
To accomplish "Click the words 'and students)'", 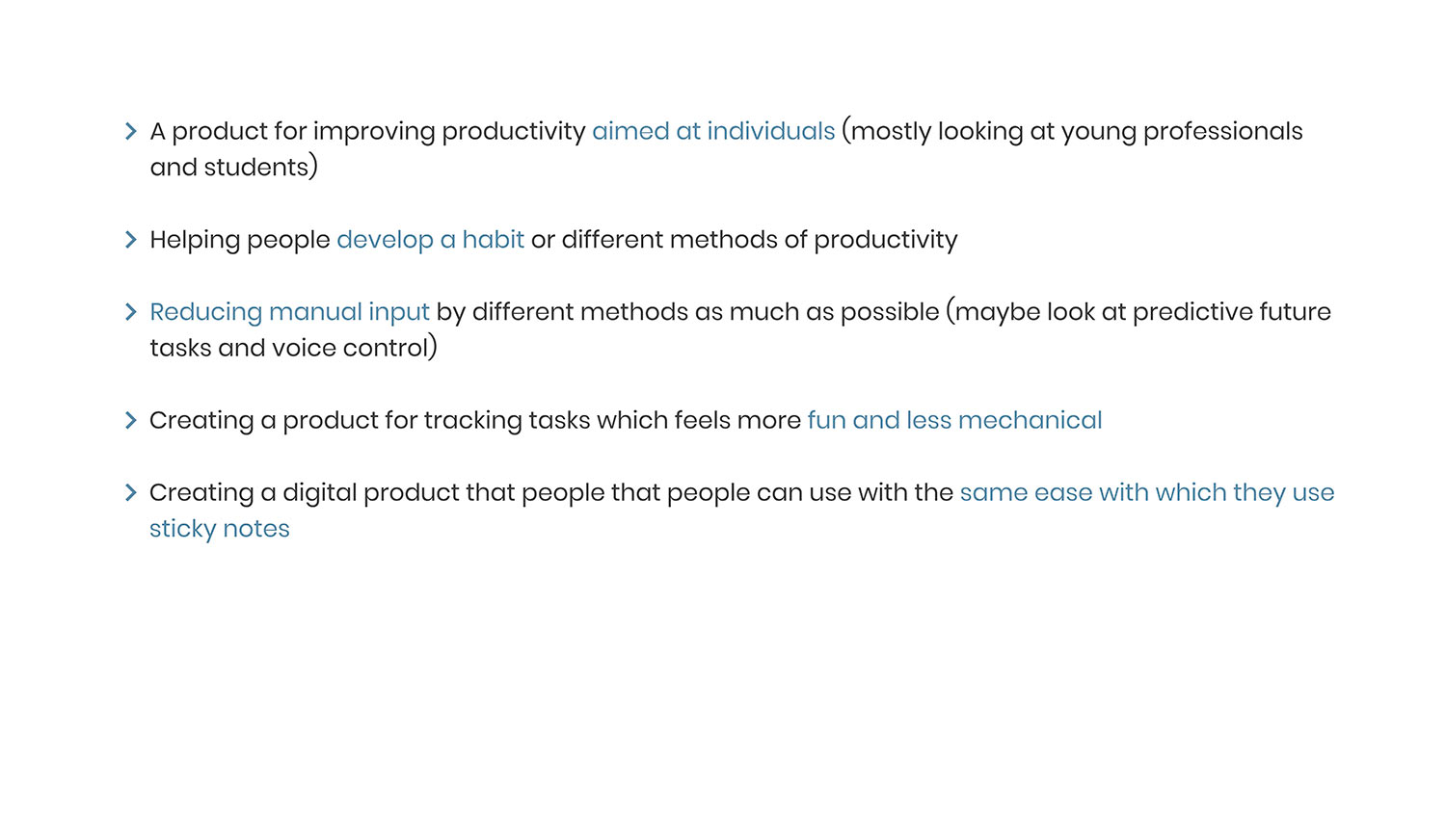I will [x=233, y=168].
